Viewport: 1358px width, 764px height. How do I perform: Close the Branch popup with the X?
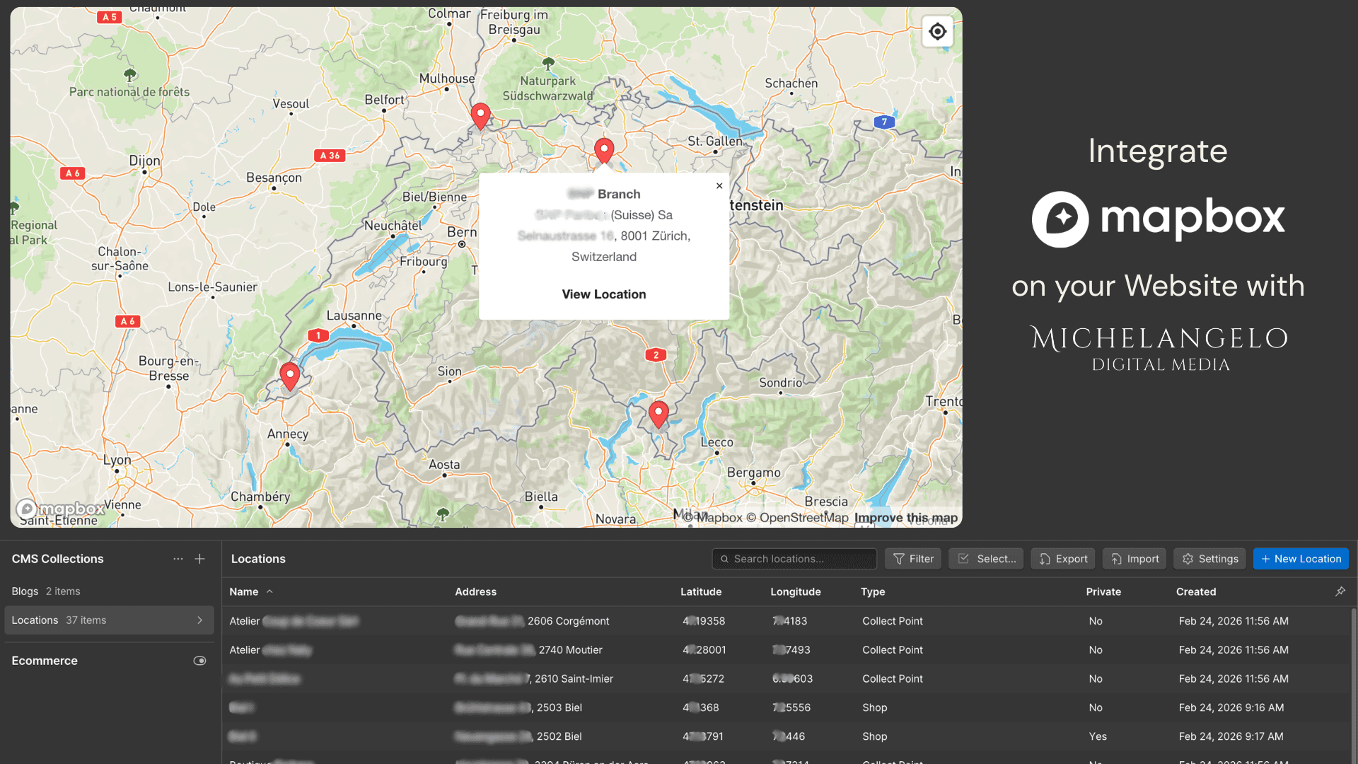point(719,185)
